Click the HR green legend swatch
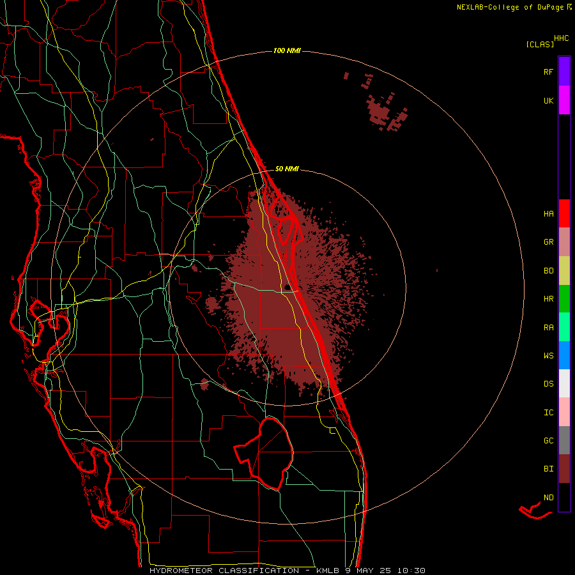This screenshot has width=575, height=575. (564, 299)
